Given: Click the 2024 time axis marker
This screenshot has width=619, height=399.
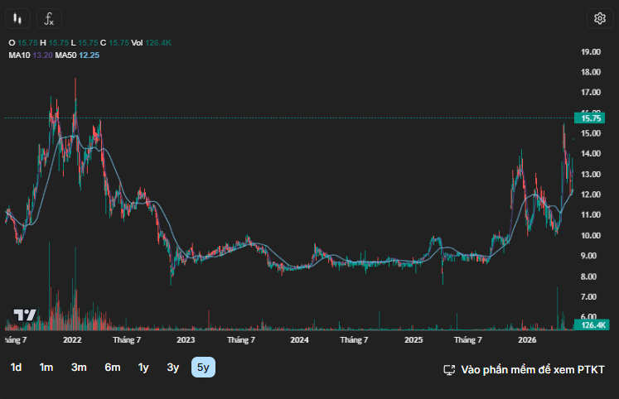Looking at the screenshot, I should point(299,340).
